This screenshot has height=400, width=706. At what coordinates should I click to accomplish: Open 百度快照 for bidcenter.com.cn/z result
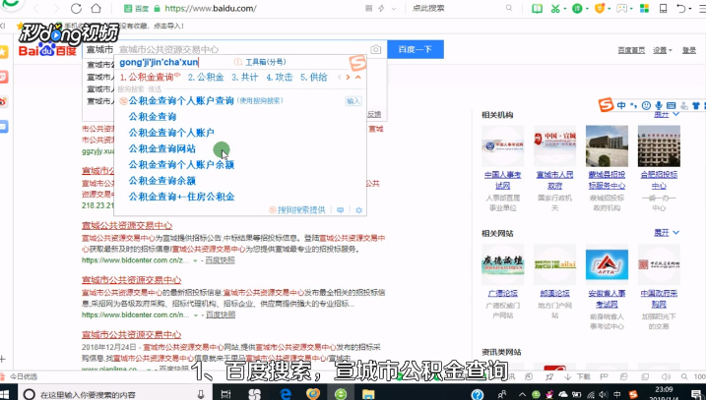[221, 260]
